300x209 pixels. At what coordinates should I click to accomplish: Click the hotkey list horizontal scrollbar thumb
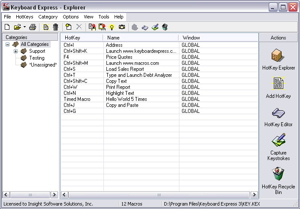[159, 195]
